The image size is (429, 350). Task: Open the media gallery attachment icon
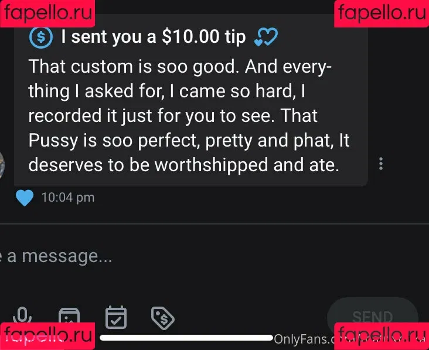[69, 316]
